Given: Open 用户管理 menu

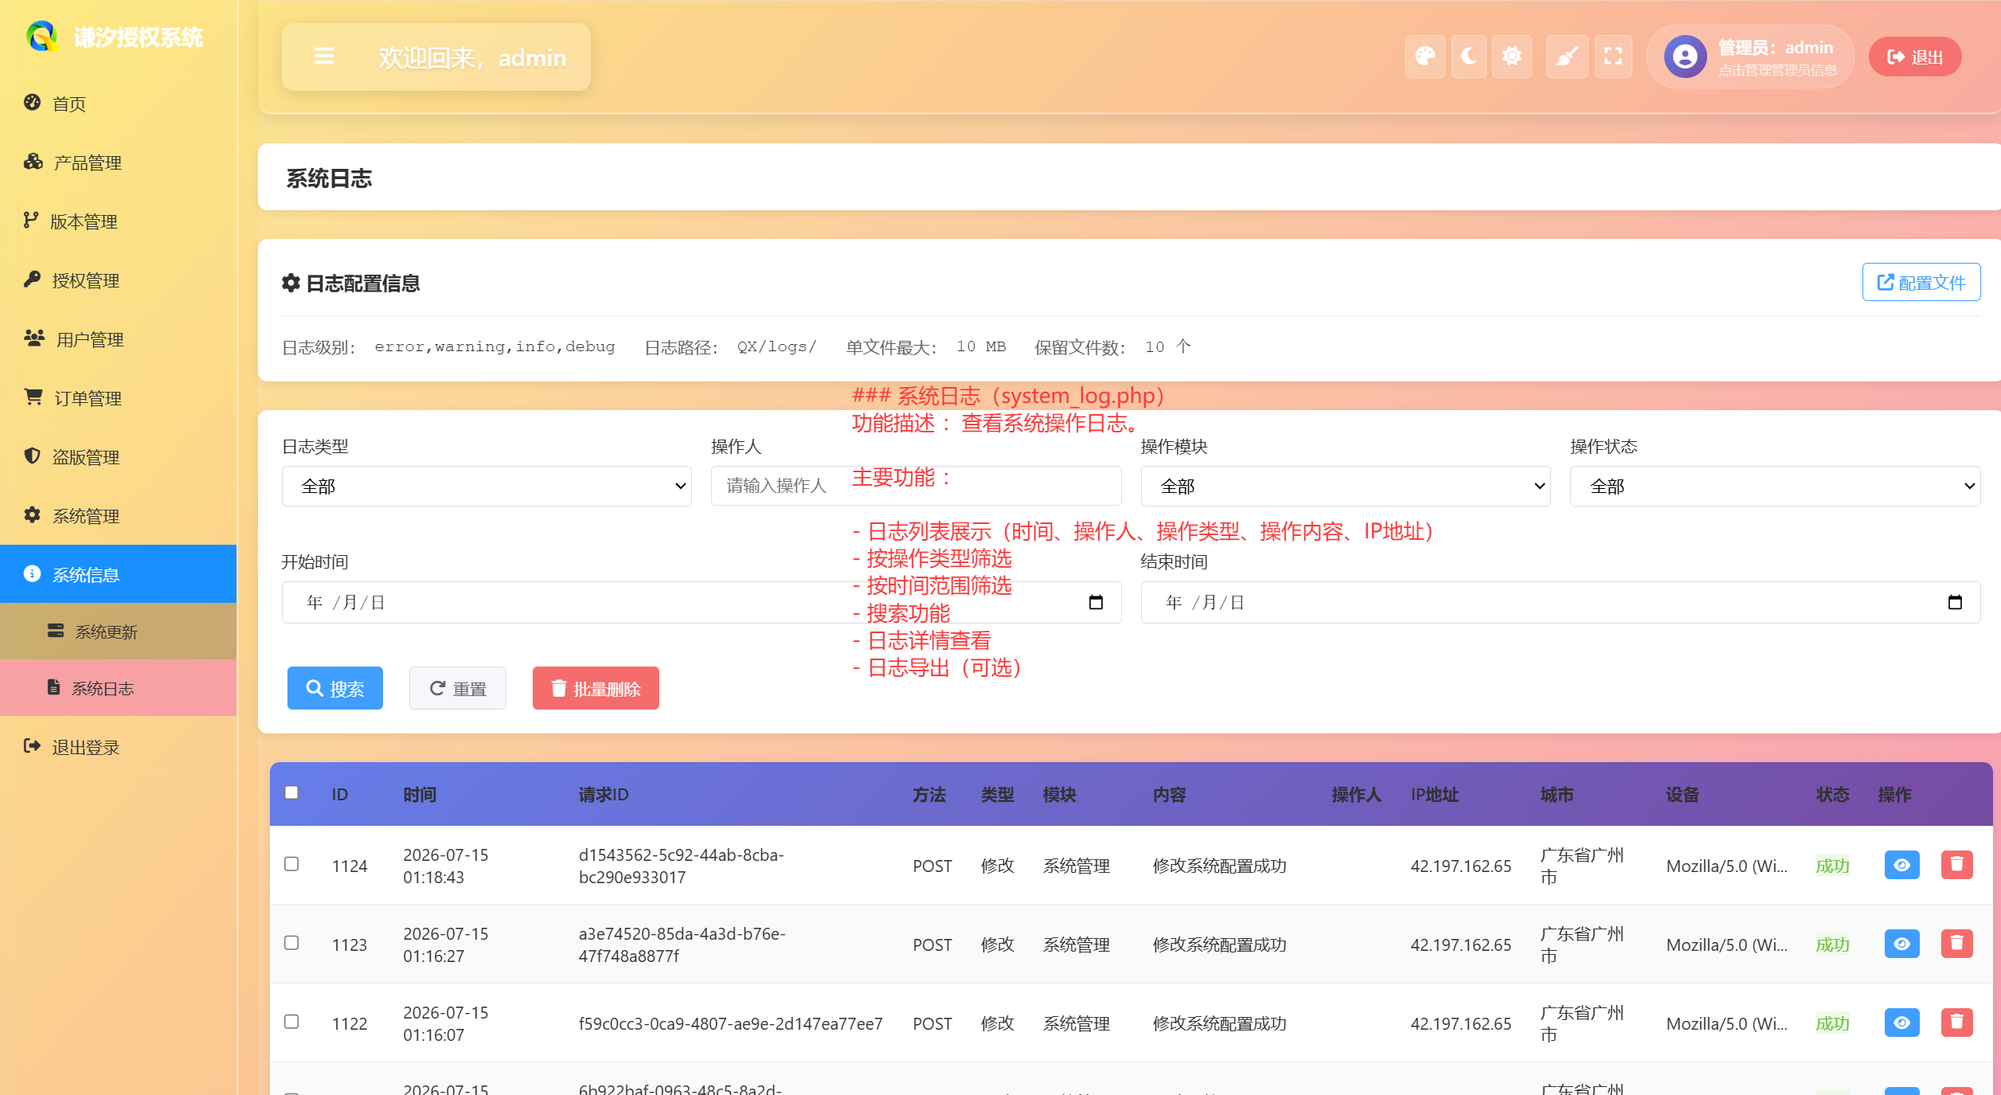Looking at the screenshot, I should (x=118, y=339).
